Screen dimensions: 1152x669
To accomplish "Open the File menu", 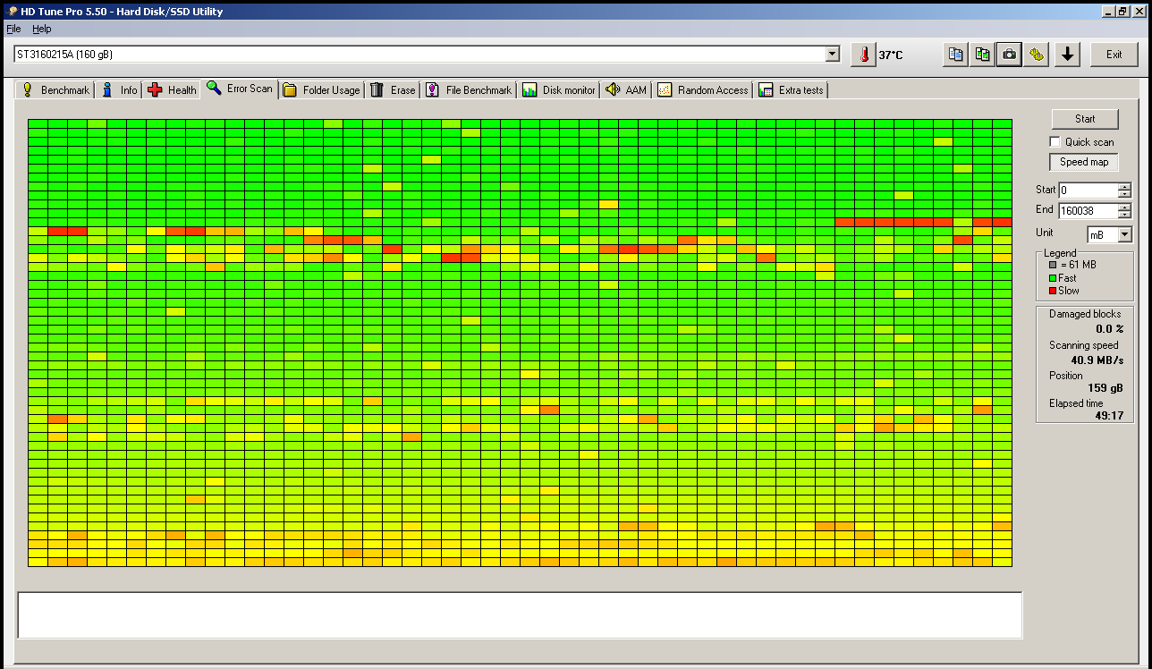I will point(13,29).
